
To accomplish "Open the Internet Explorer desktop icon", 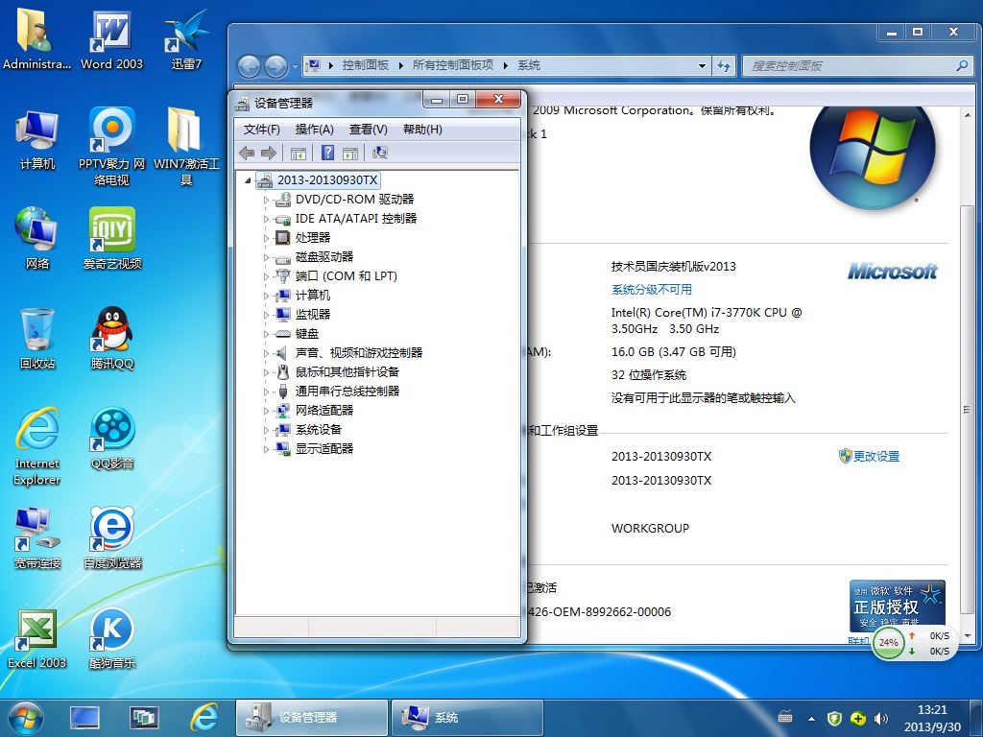I will 37,446.
